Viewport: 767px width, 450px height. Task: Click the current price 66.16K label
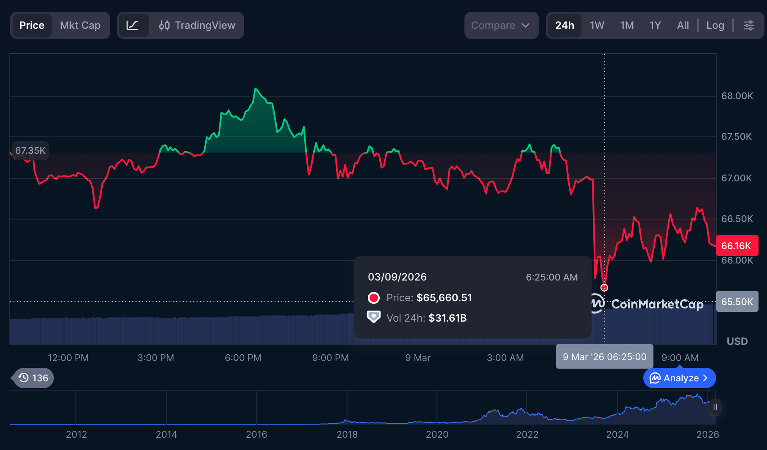coord(736,246)
